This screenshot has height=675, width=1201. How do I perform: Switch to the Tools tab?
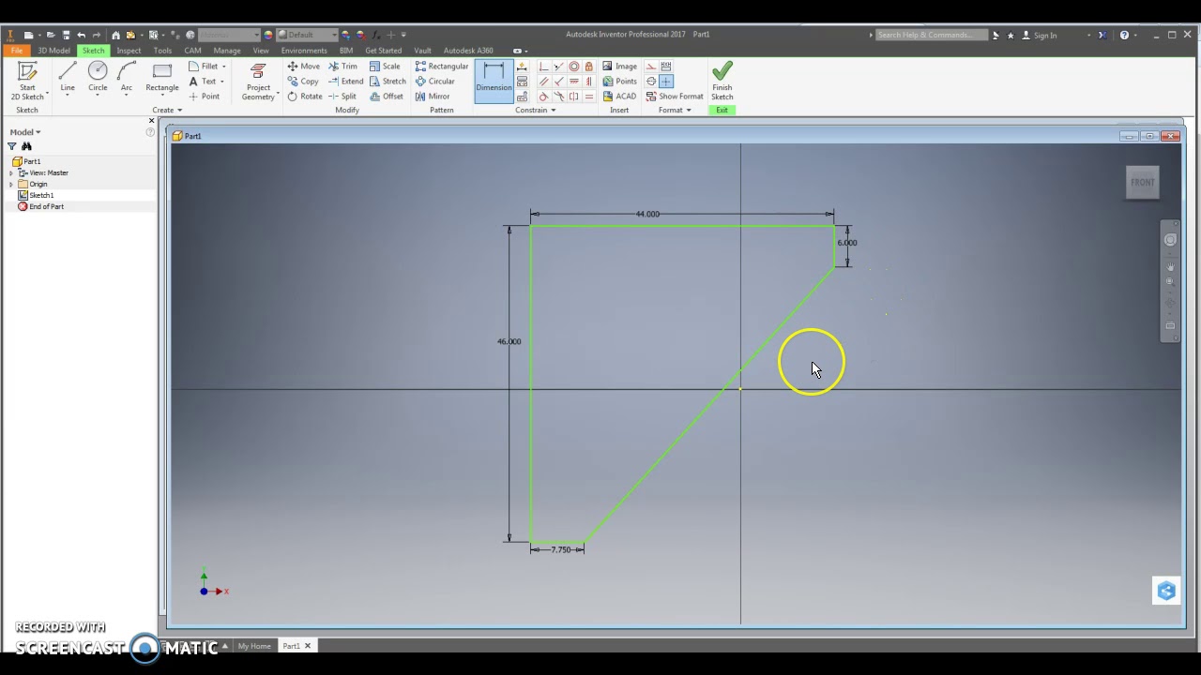[x=162, y=51]
